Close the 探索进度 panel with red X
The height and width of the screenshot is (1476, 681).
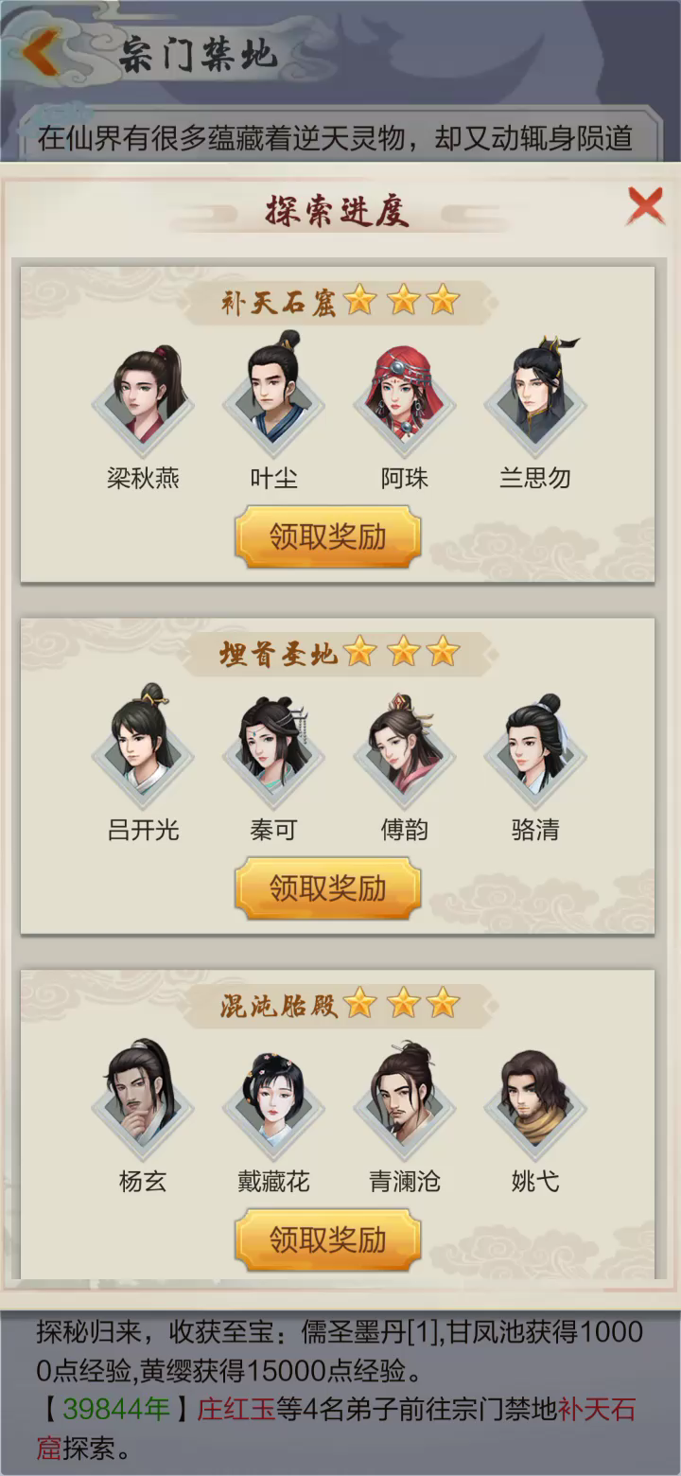pyautogui.click(x=645, y=205)
